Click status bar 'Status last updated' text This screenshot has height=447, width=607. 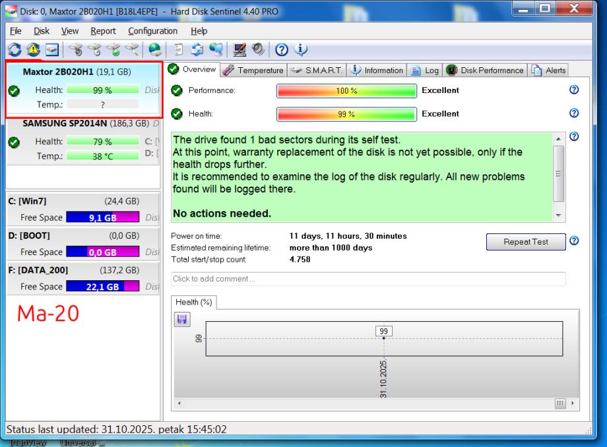pyautogui.click(x=117, y=429)
